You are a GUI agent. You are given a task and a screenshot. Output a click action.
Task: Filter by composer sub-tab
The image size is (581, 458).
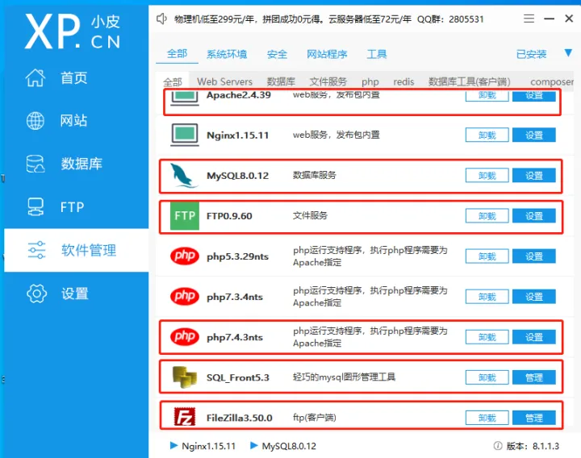[x=552, y=81]
